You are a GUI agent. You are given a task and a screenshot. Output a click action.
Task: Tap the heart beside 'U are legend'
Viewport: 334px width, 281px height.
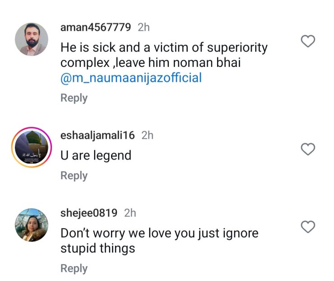tap(308, 149)
